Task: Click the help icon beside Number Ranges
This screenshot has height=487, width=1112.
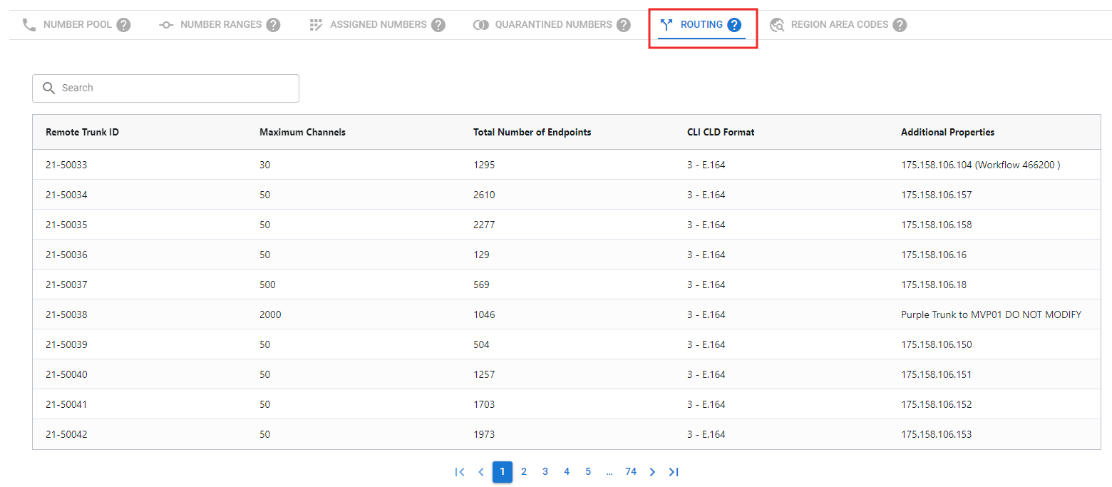Action: coord(273,25)
